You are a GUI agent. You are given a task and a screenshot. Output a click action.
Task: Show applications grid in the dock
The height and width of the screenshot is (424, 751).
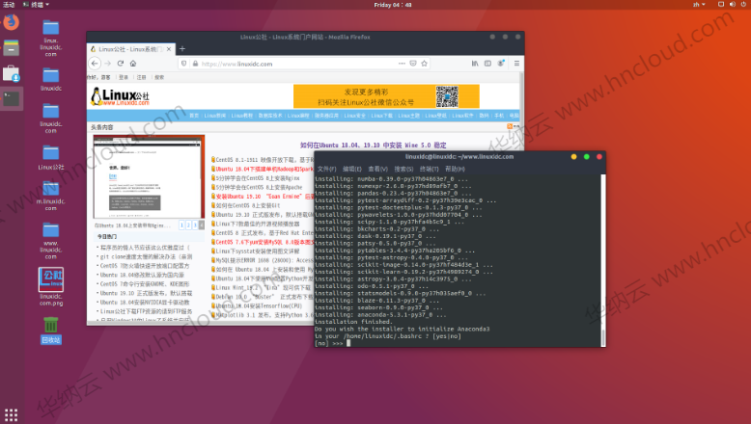11,415
